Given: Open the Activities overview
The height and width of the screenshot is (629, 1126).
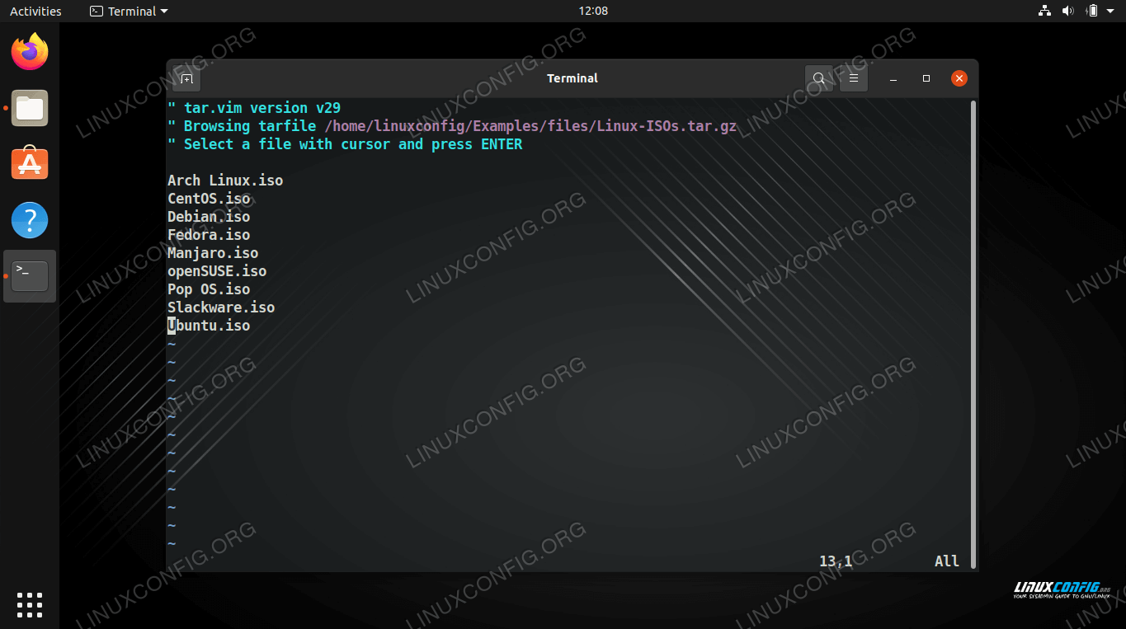Looking at the screenshot, I should point(35,11).
